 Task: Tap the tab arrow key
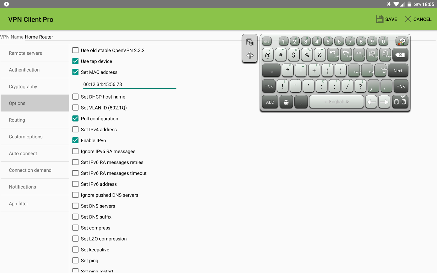pyautogui.click(x=271, y=71)
